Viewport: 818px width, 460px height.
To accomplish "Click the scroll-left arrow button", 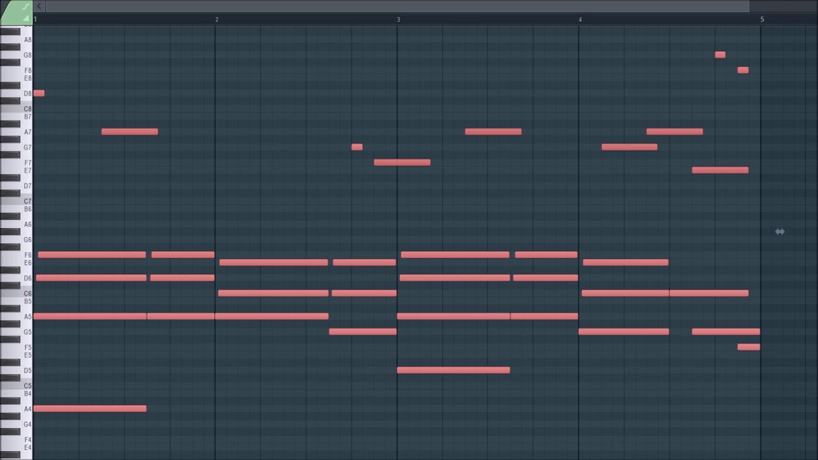I will (39, 6).
